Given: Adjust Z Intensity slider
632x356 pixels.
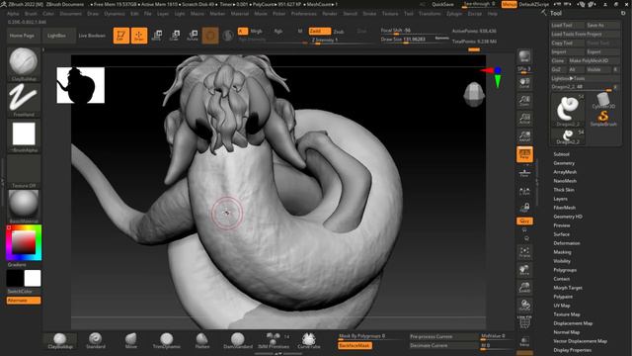Looking at the screenshot, I should click(x=342, y=41).
